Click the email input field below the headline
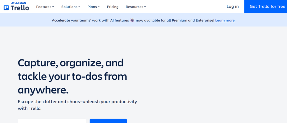The width and height of the screenshot is (287, 123). click(x=52, y=121)
